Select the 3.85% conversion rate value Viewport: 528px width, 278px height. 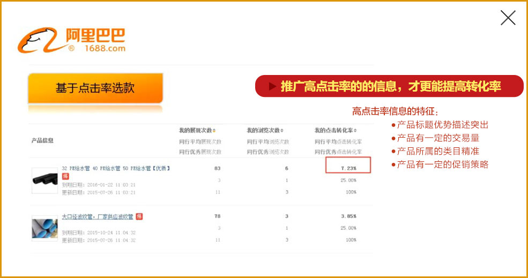click(x=348, y=216)
